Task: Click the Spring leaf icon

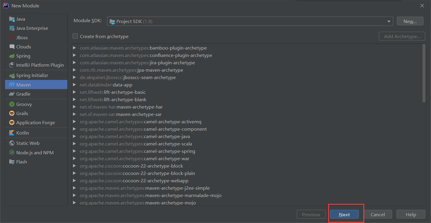Action: 12,56
